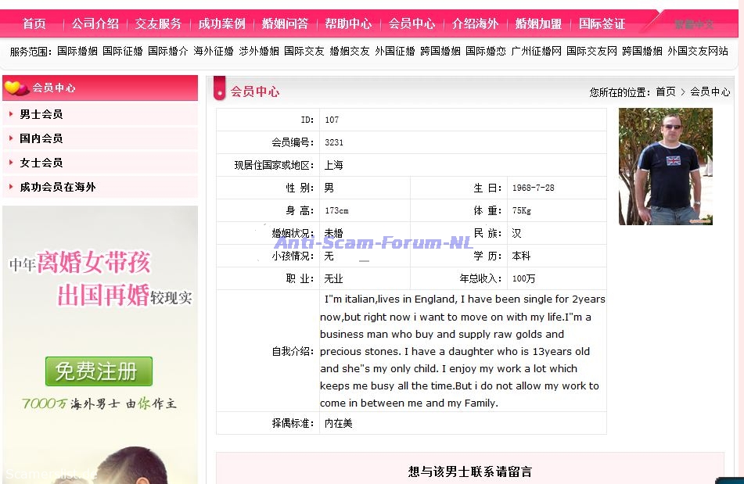This screenshot has width=744, height=484.
Task: Click the 离婚女带孩 advertisement banner
Action: 100,278
